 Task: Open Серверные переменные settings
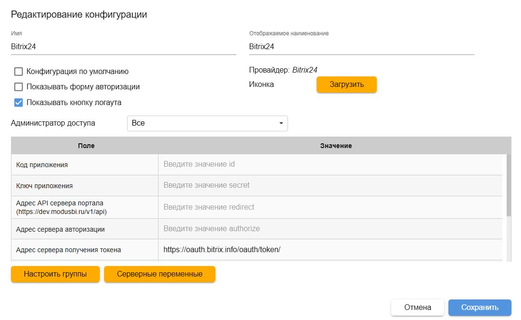(x=159, y=274)
